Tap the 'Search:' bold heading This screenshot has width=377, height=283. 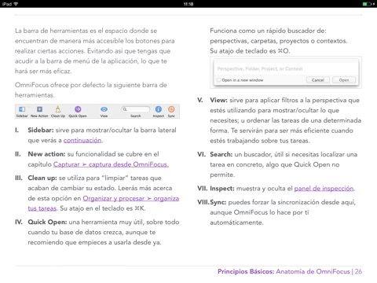coord(221,154)
